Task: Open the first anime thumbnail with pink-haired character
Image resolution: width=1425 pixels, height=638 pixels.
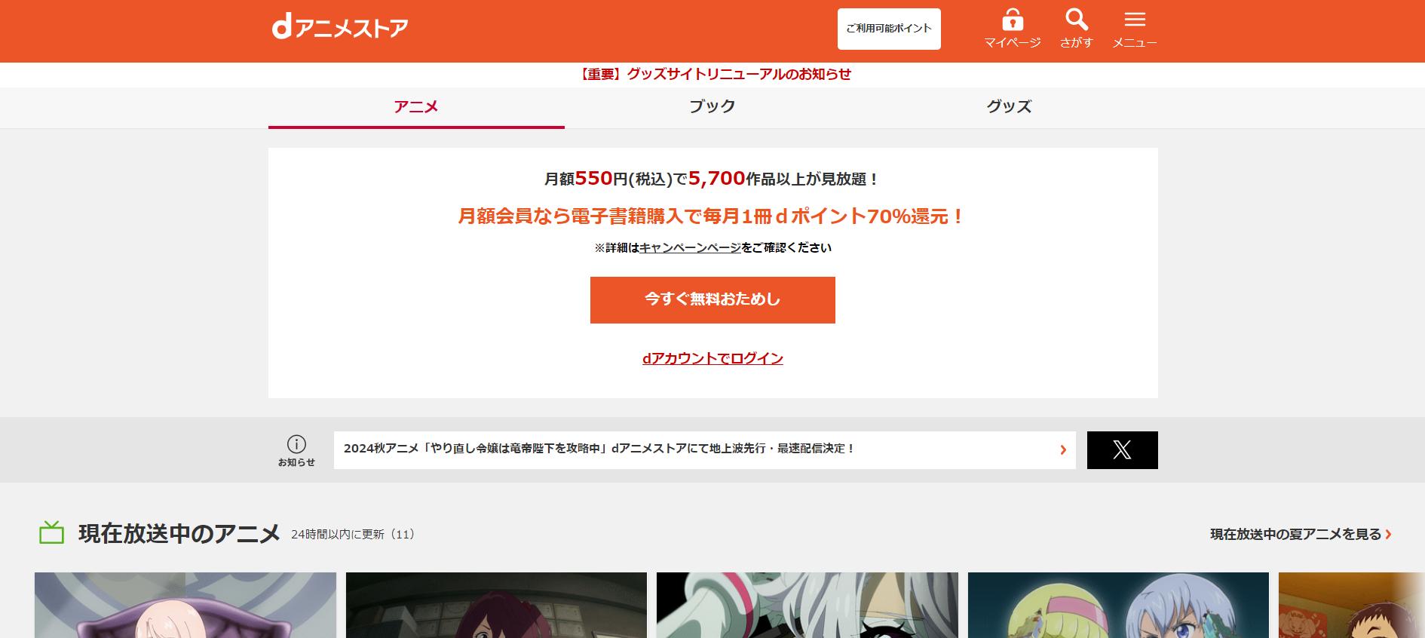Action: 185,605
